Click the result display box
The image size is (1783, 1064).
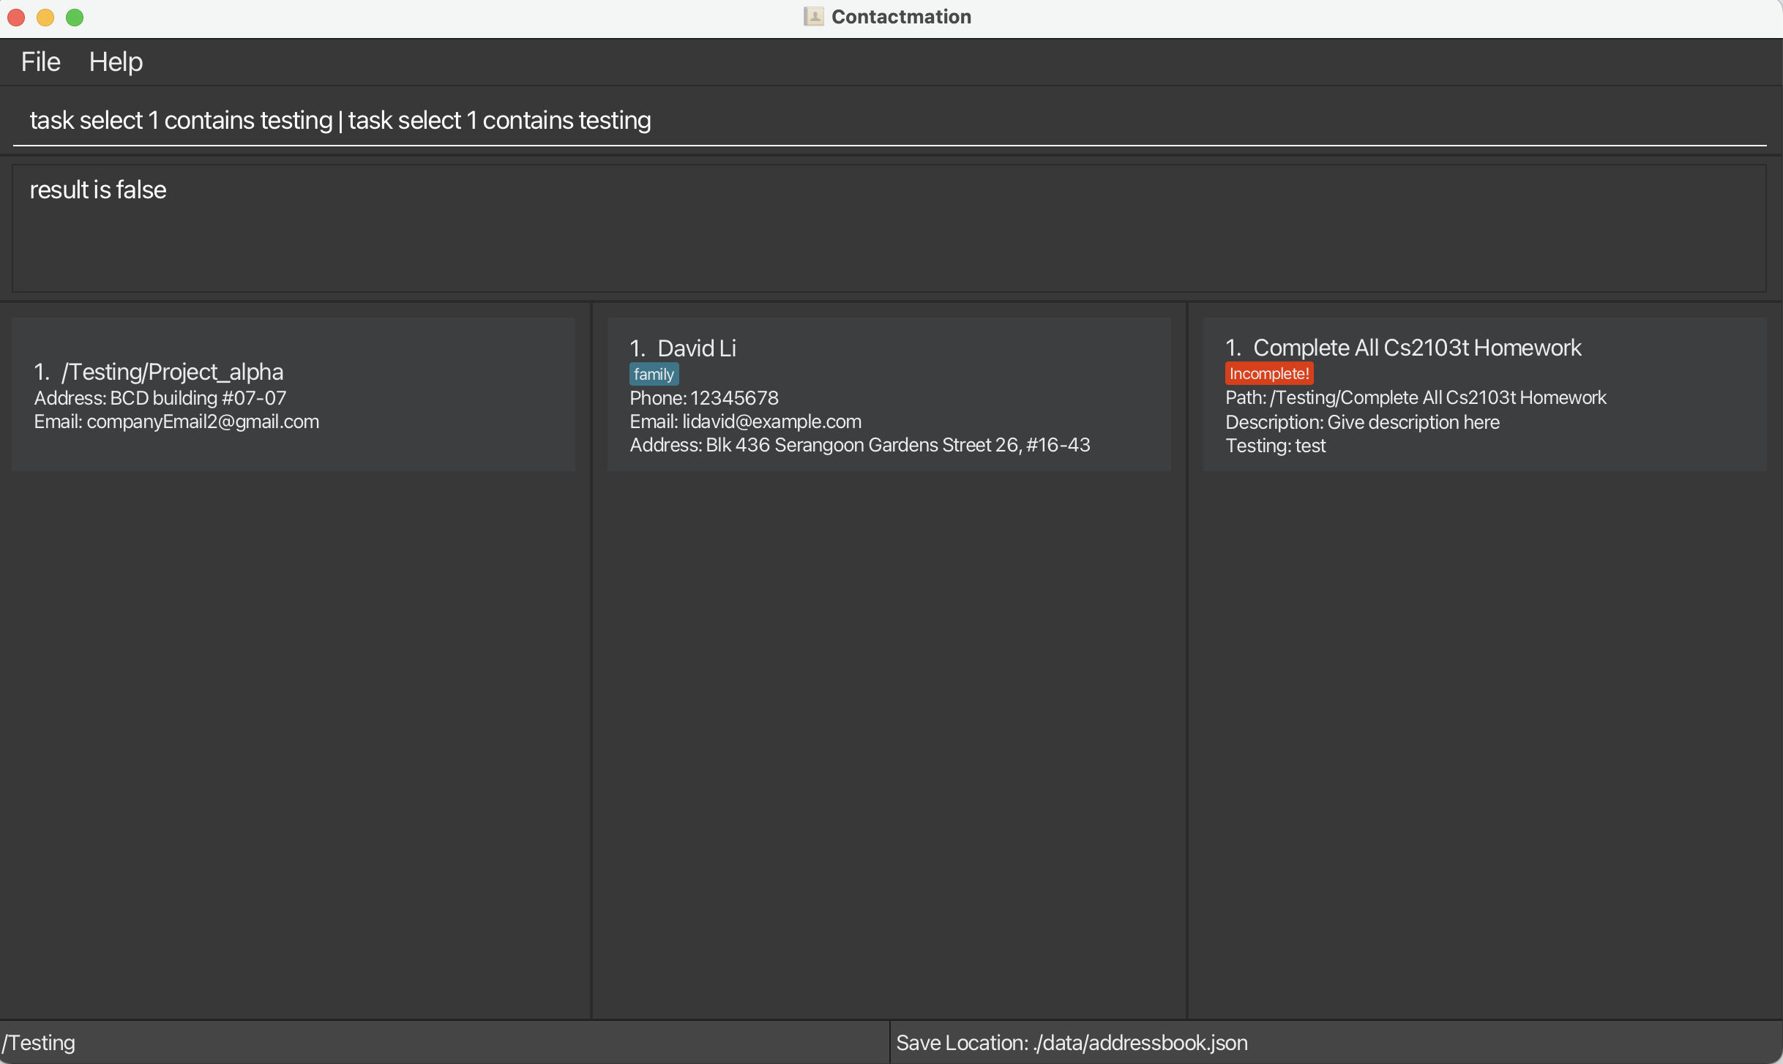pos(889,228)
